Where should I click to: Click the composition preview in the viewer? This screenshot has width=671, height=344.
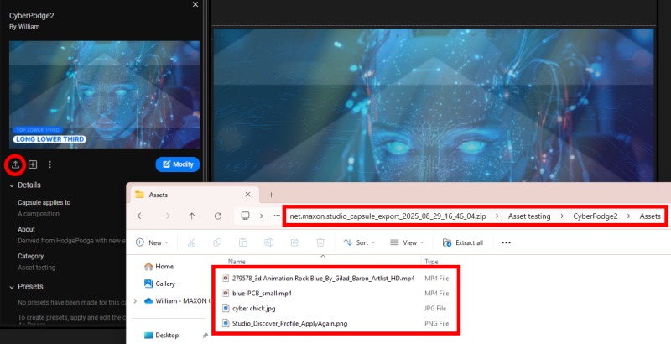click(x=434, y=105)
